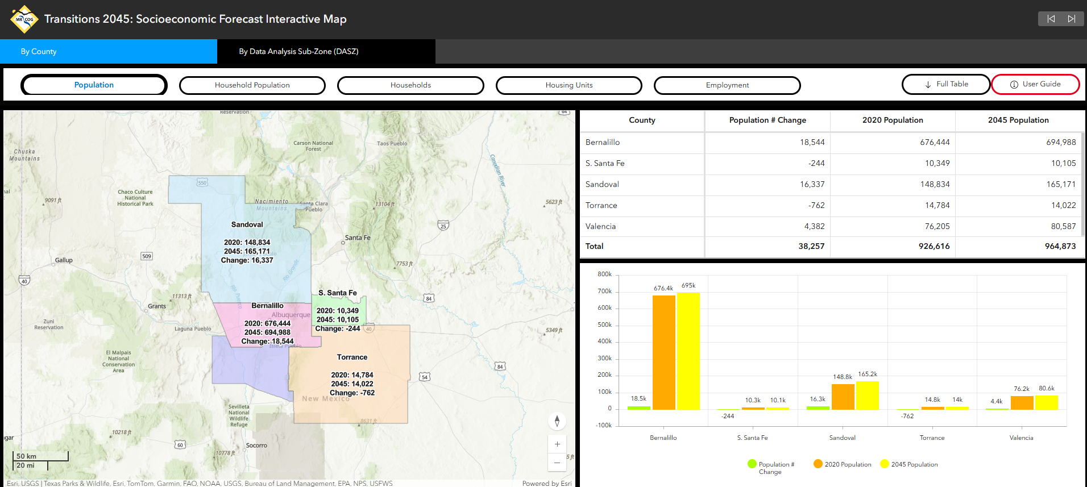Select the Household Population button
The height and width of the screenshot is (487, 1087).
click(252, 85)
